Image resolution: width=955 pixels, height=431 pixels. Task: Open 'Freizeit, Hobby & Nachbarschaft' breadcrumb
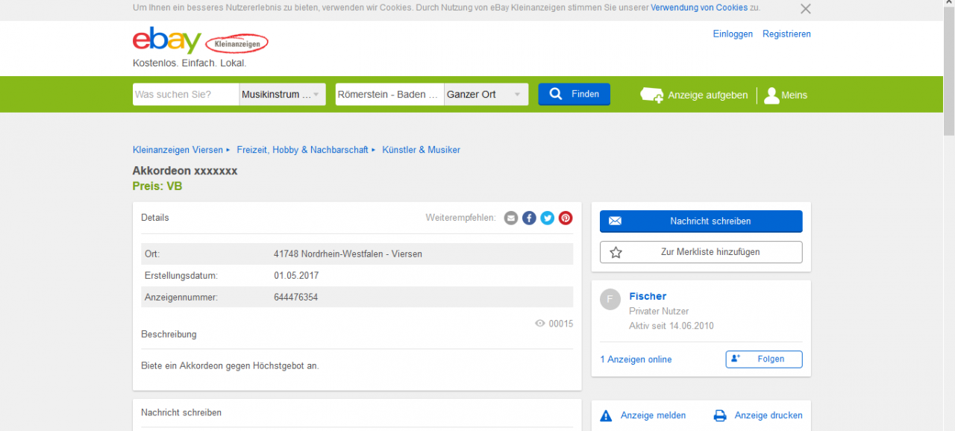pyautogui.click(x=302, y=150)
